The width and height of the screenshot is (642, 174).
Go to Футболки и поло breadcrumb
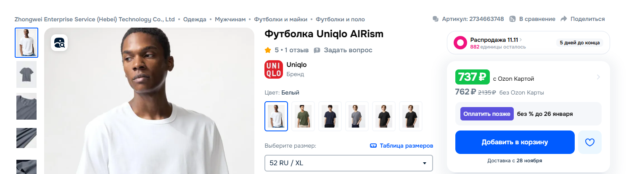(x=340, y=19)
